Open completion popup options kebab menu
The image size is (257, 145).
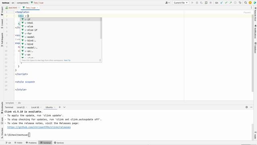click(100, 60)
